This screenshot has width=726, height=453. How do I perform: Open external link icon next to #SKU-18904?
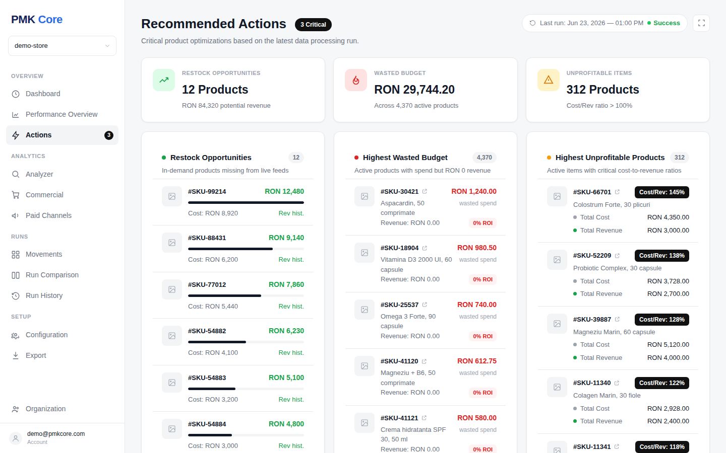[425, 248]
